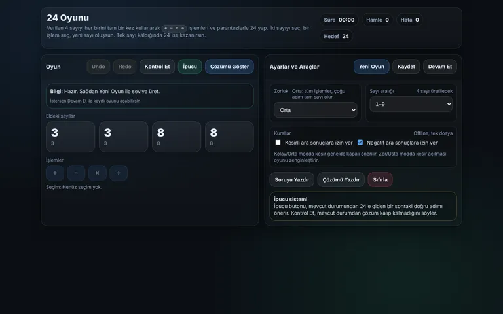Click the 24 Oyunu title
Image resolution: width=503 pixels, height=314 pixels.
coord(67,18)
